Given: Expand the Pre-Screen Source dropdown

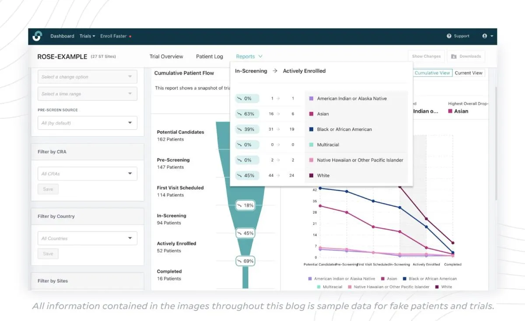Looking at the screenshot, I should [87, 123].
